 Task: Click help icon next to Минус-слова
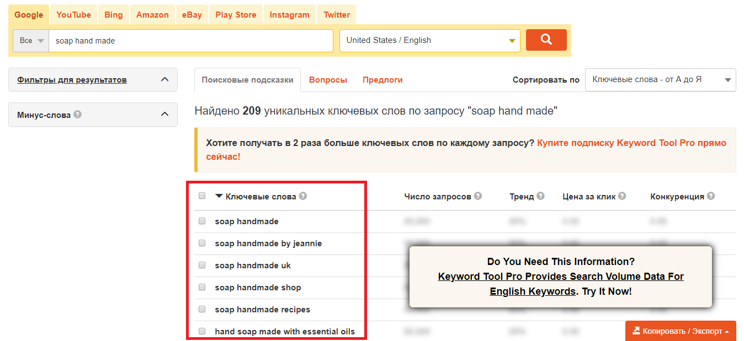click(x=78, y=115)
